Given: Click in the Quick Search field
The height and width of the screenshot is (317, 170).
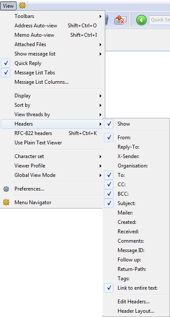Looking at the screenshot, I should (x=160, y=20).
